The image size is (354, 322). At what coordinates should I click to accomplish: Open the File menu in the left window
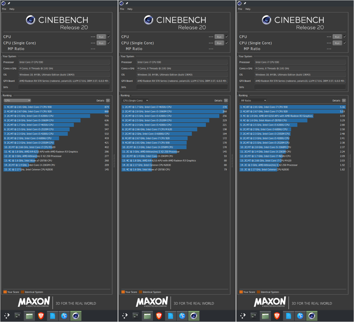coord(4,9)
